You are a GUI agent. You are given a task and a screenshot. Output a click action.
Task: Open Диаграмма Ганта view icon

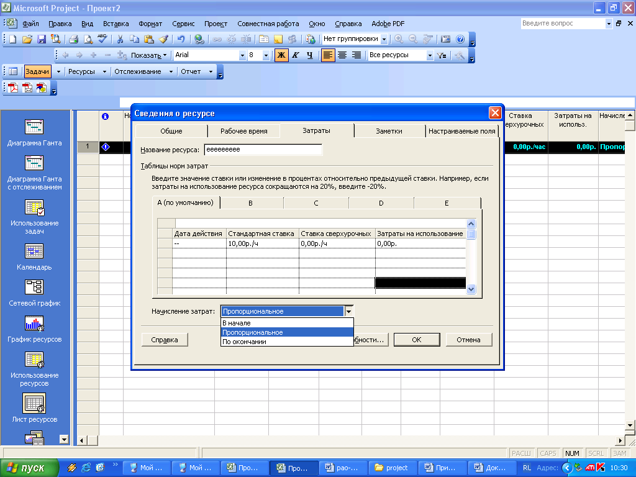click(34, 127)
